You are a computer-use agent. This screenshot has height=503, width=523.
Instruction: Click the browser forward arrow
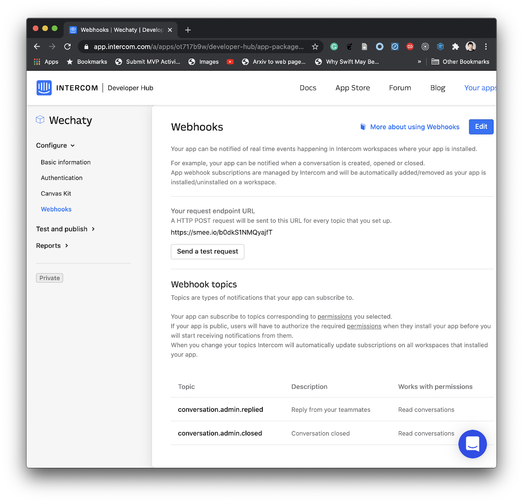click(x=52, y=47)
